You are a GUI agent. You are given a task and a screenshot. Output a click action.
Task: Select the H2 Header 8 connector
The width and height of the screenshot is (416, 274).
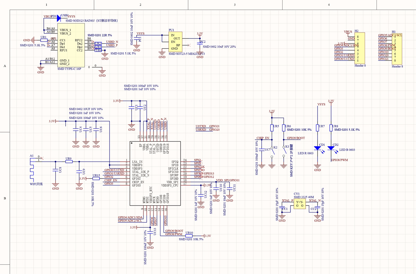click(360, 47)
